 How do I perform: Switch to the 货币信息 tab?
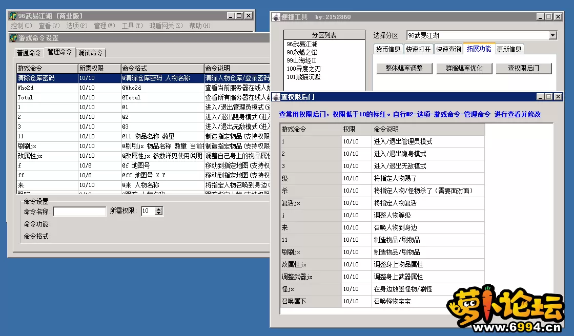point(388,49)
